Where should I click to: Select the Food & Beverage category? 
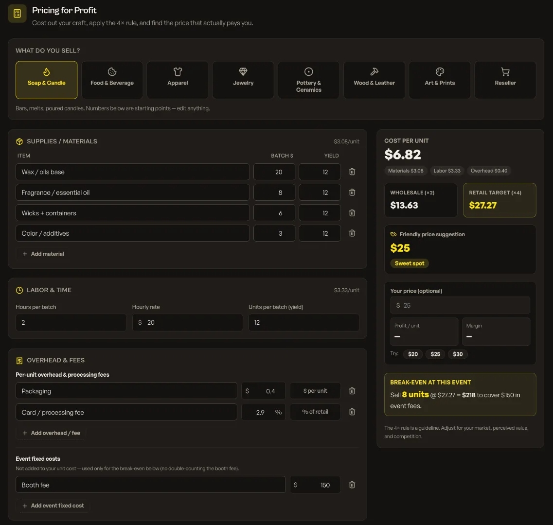click(112, 80)
